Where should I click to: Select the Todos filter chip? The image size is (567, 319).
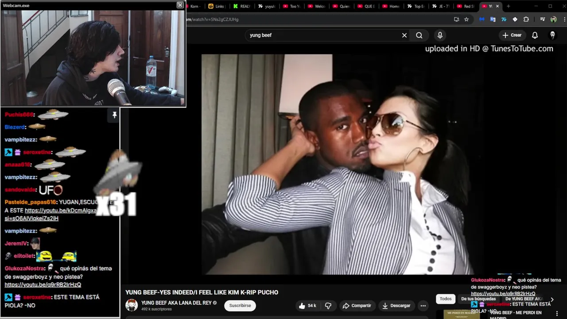[446, 299]
